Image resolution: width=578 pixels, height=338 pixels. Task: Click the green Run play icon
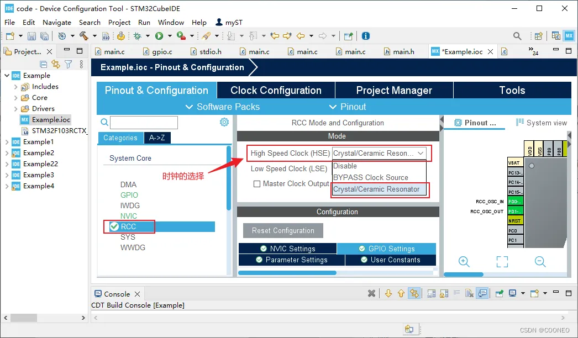pyautogui.click(x=159, y=36)
